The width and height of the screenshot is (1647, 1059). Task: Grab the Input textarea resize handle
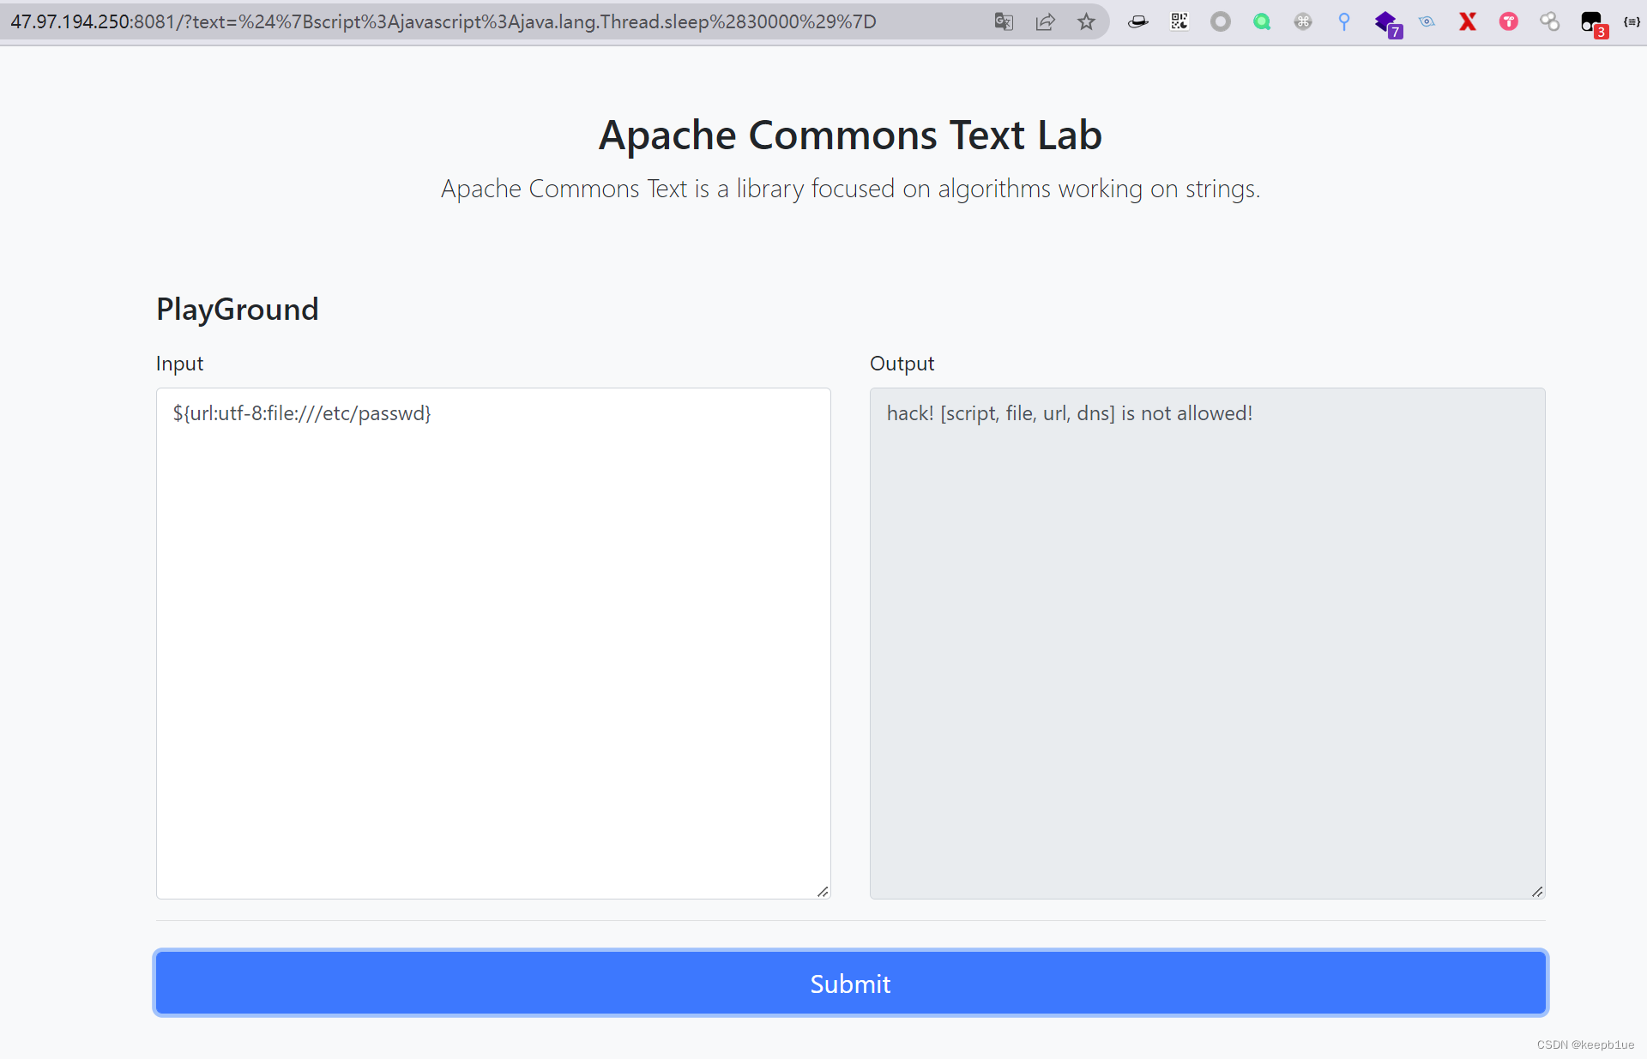pyautogui.click(x=823, y=892)
